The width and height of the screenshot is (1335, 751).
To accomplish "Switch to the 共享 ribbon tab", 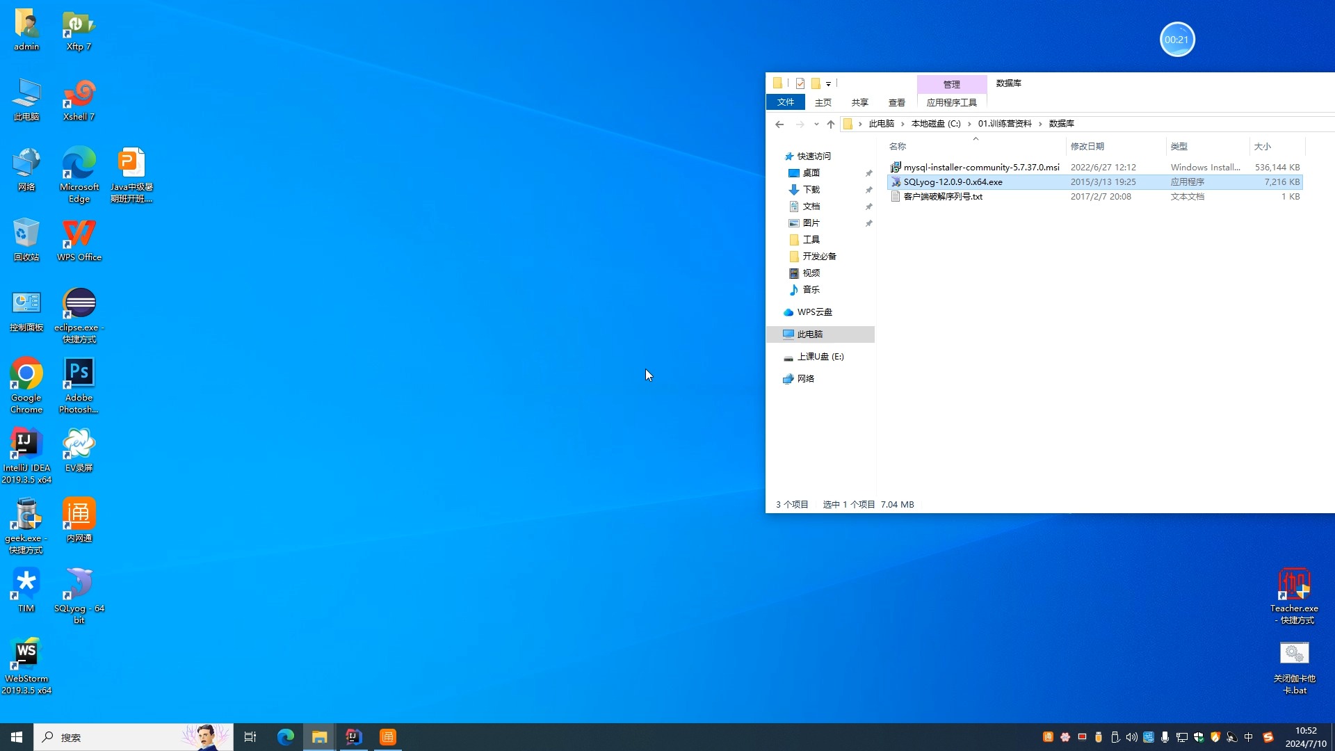I will [860, 102].
